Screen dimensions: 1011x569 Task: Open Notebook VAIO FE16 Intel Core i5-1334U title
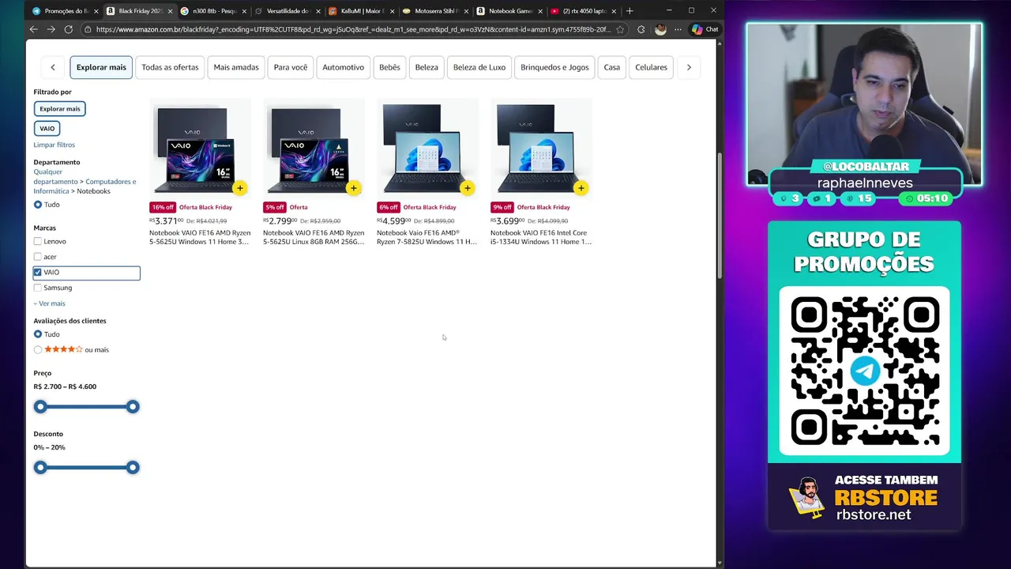(541, 237)
